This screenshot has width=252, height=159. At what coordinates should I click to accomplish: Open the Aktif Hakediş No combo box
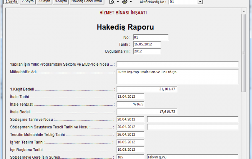click(x=200, y=2)
